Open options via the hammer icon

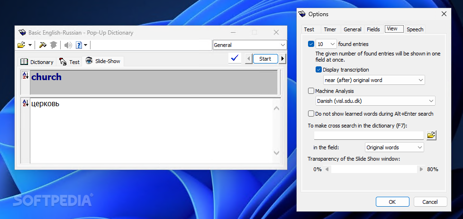[x=43, y=45]
